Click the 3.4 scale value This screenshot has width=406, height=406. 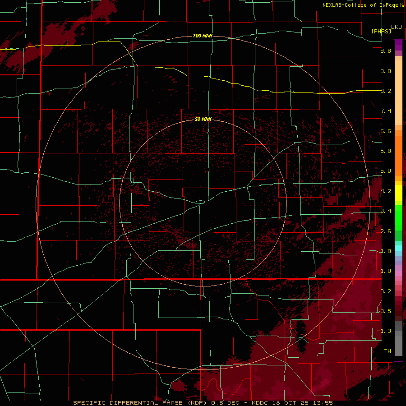[x=386, y=211]
